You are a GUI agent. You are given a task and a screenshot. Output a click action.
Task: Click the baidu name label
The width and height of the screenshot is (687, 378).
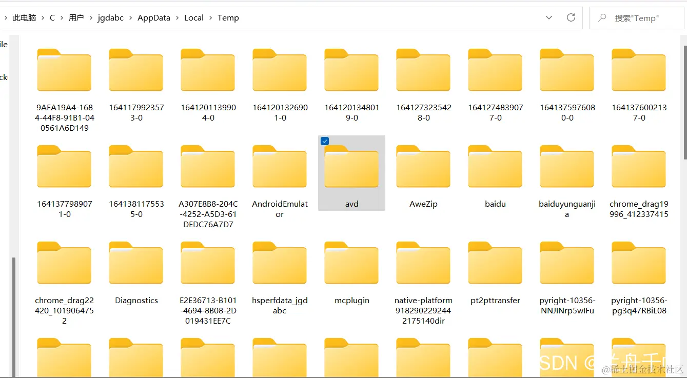495,204
